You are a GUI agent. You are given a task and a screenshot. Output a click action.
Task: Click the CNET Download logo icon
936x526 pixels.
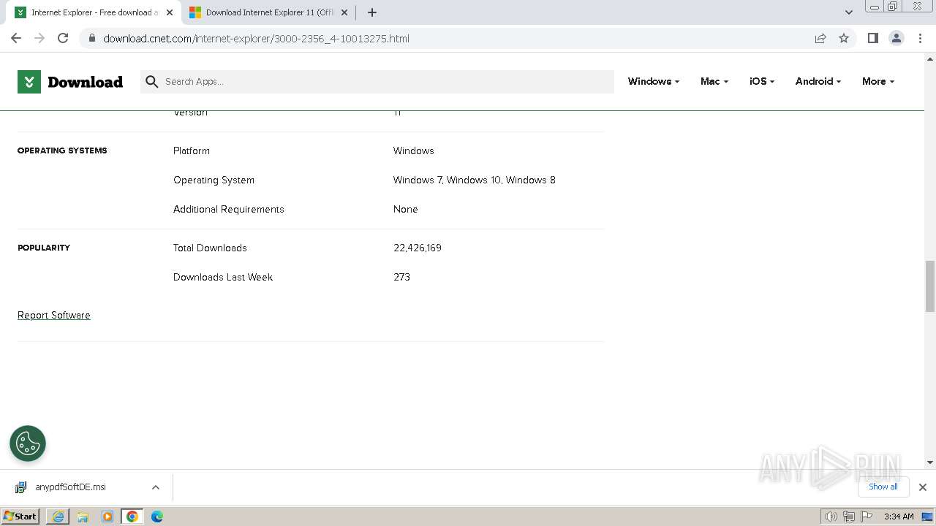coord(29,82)
